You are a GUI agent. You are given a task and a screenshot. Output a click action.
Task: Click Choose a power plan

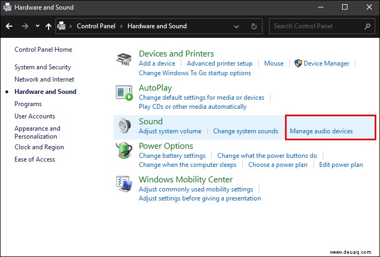278,165
